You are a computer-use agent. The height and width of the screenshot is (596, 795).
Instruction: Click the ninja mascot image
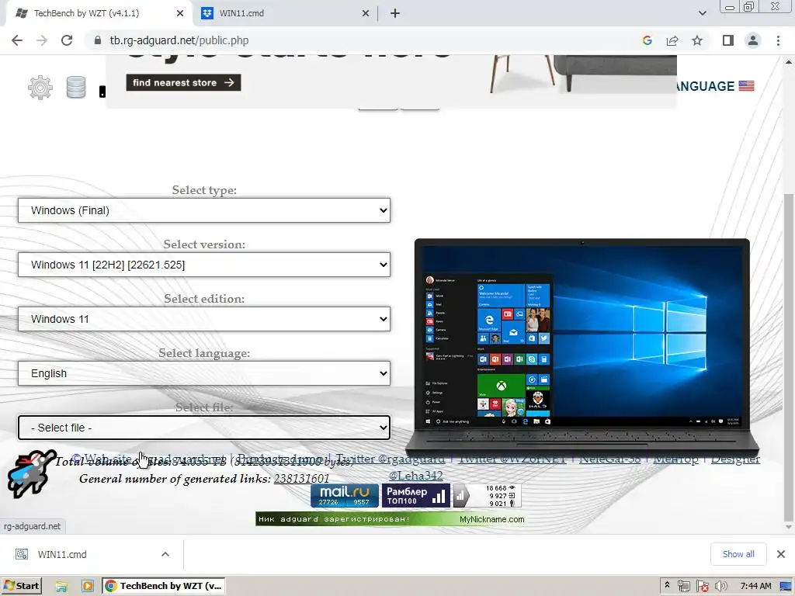coord(33,473)
